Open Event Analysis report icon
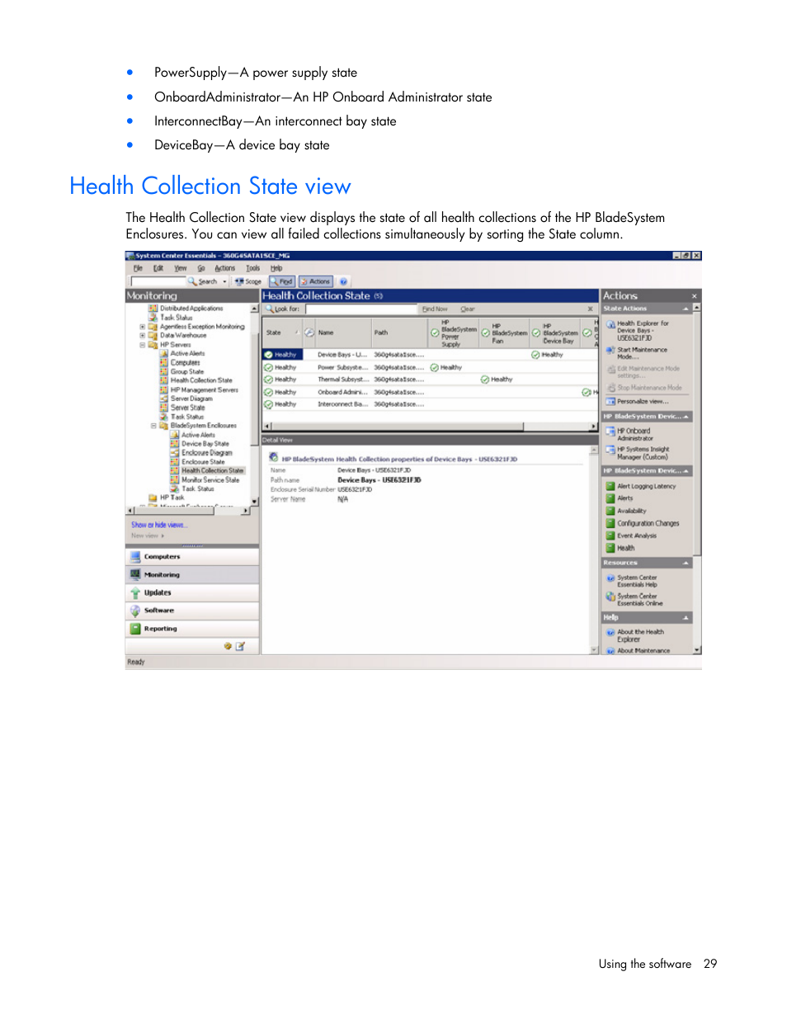 pyautogui.click(x=610, y=535)
